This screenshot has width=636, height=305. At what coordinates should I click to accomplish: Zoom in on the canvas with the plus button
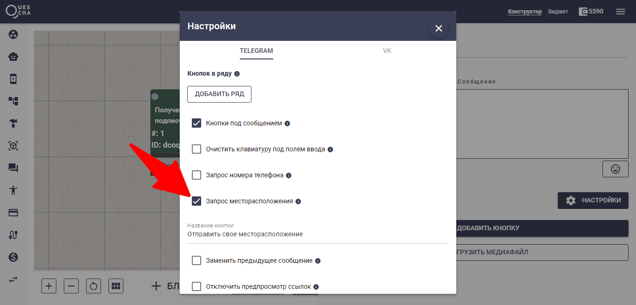pos(49,286)
